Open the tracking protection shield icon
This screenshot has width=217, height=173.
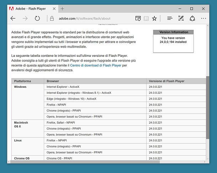tap(138, 18)
